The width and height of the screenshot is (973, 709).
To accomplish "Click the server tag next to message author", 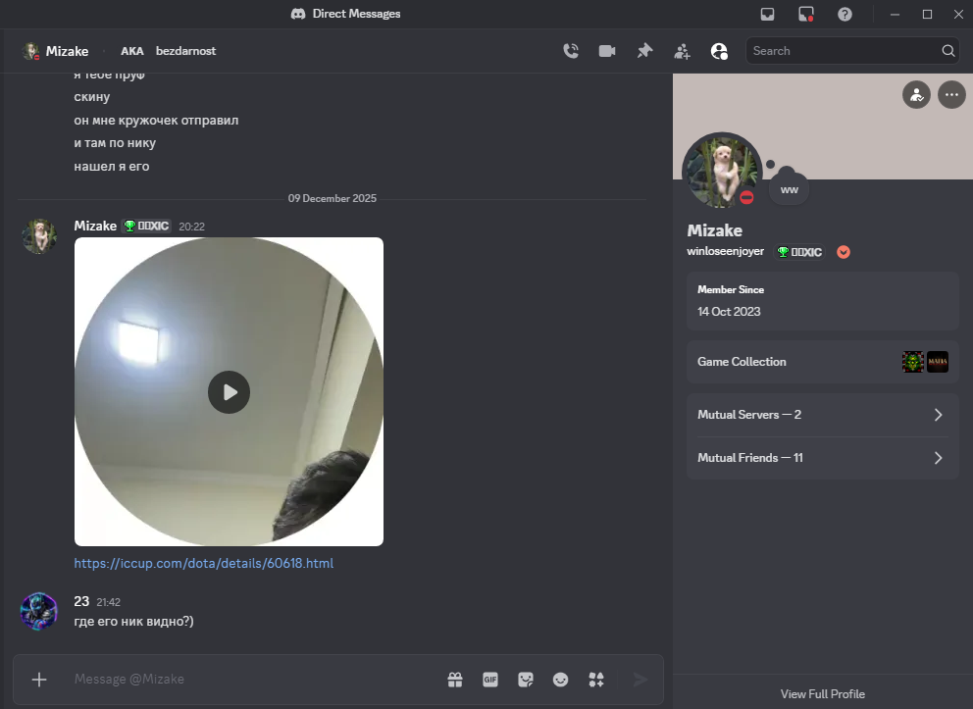I will pos(146,226).
